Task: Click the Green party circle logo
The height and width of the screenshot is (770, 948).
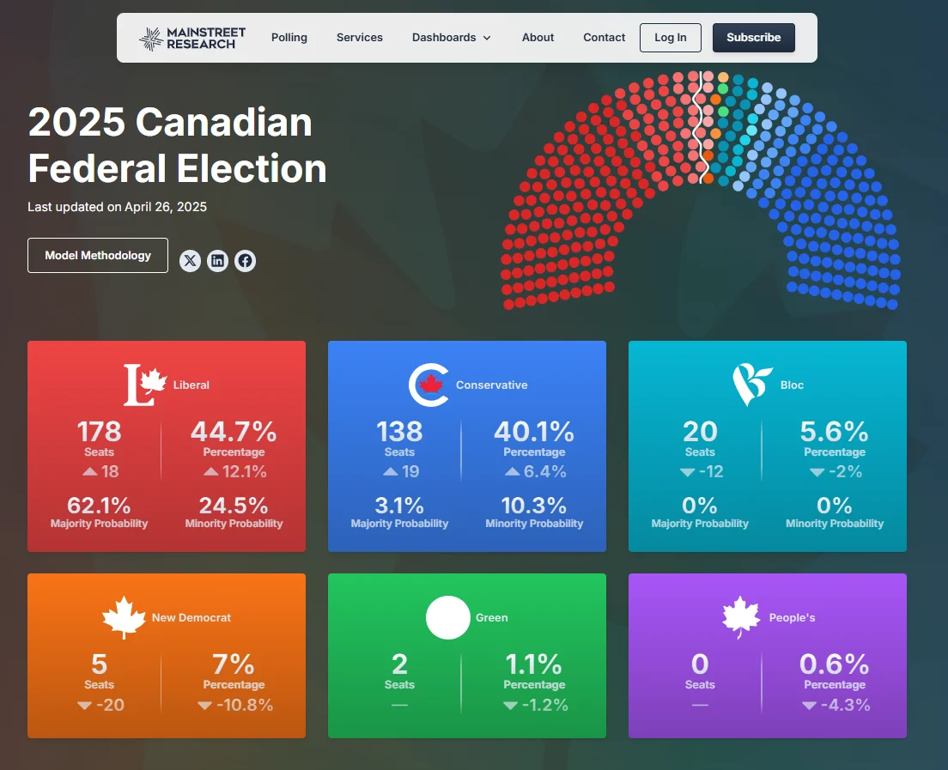Action: tap(447, 617)
